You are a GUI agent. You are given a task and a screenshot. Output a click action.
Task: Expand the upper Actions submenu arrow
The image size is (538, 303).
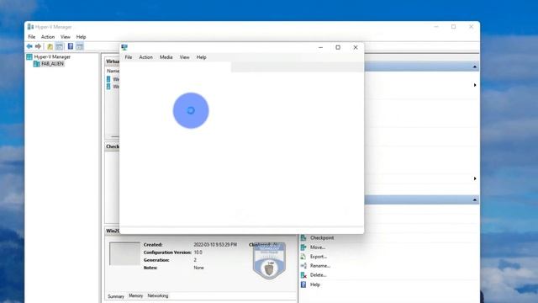(x=475, y=85)
